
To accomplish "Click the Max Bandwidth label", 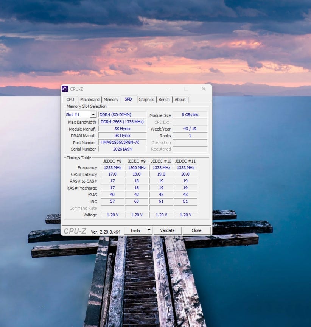I will tap(82, 122).
